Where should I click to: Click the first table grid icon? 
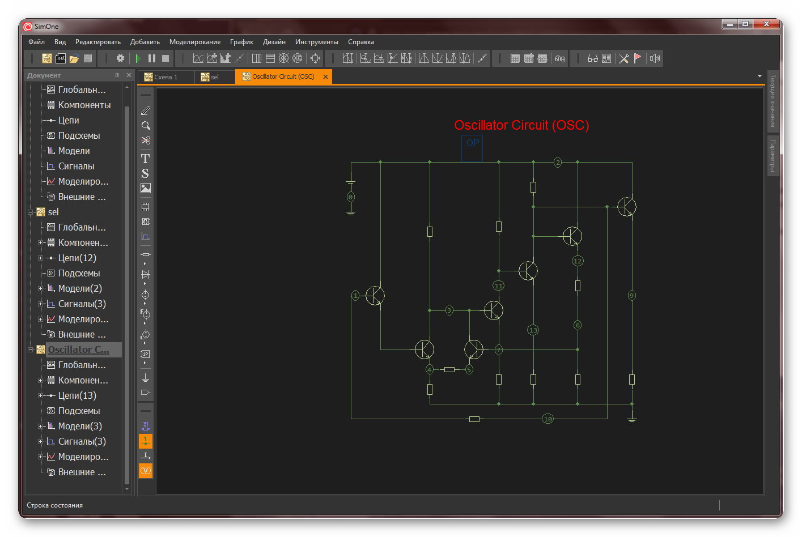[x=515, y=58]
